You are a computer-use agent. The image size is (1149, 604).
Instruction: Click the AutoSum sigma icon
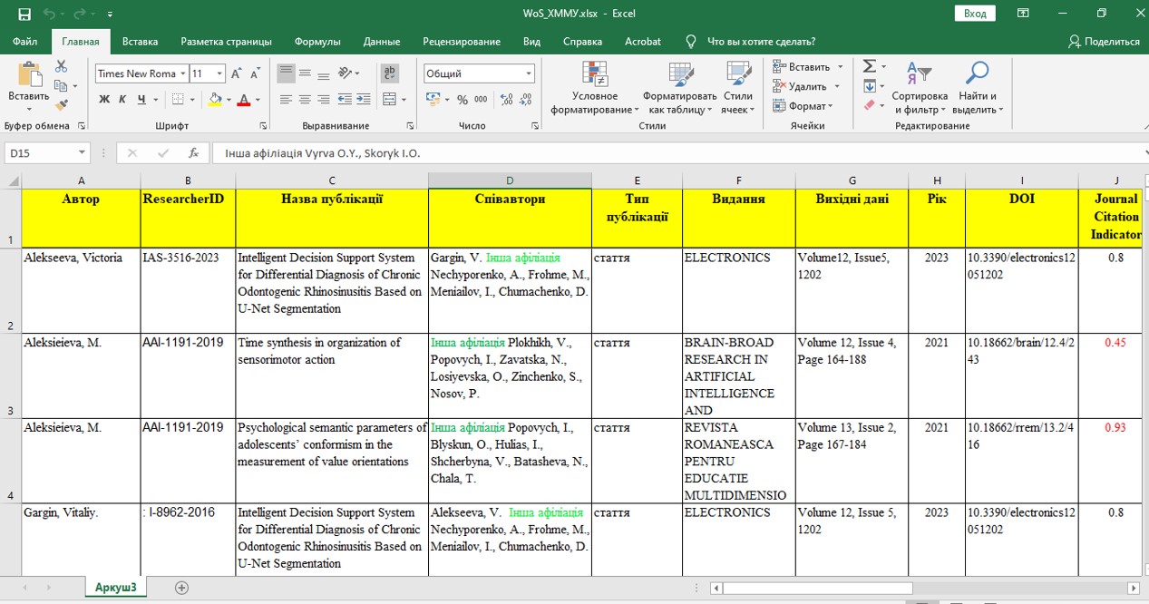coord(869,66)
